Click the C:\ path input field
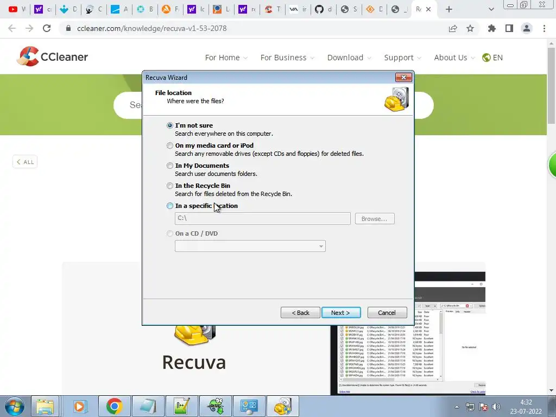This screenshot has height=417, width=556. [x=262, y=218]
